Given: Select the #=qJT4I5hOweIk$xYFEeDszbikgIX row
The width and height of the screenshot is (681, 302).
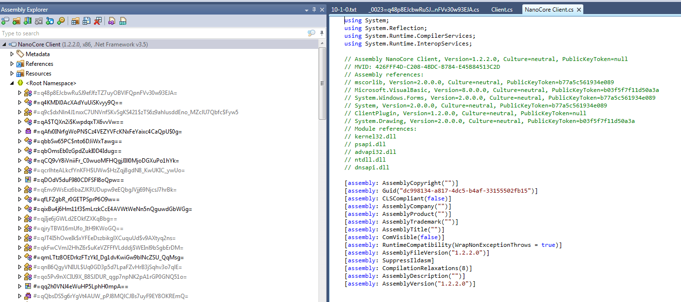Looking at the screenshot, I should point(160,238).
